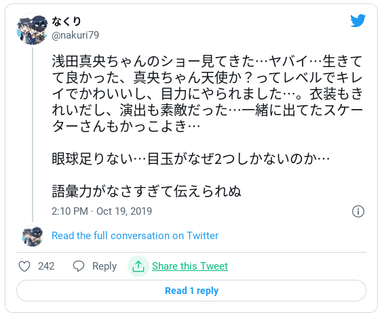Screen dimensions: 382x315
Task: Open なくり's large profile avatar
Action: click(x=33, y=29)
